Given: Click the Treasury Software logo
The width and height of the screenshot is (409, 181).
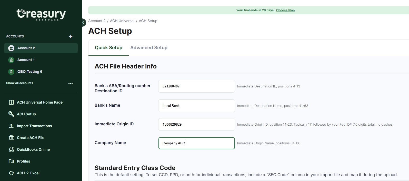Looking at the screenshot, I should [41, 14].
